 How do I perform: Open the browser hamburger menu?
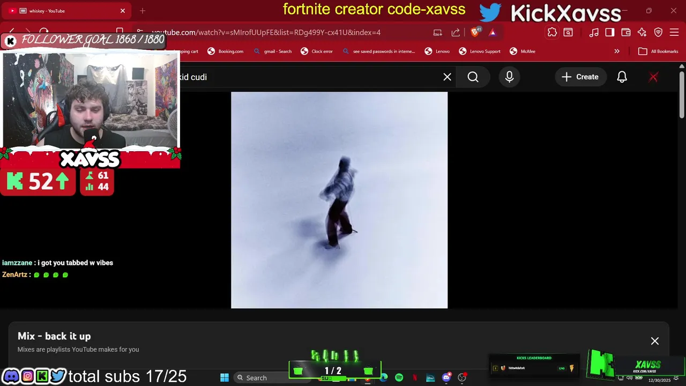point(674,32)
